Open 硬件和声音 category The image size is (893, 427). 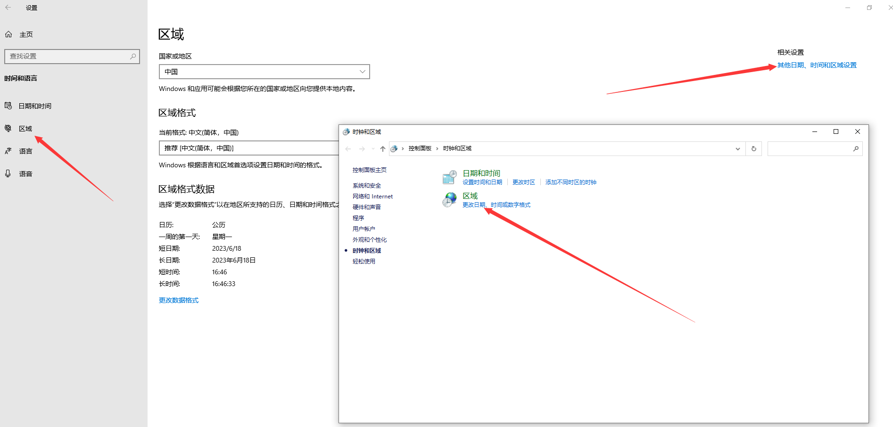367,207
